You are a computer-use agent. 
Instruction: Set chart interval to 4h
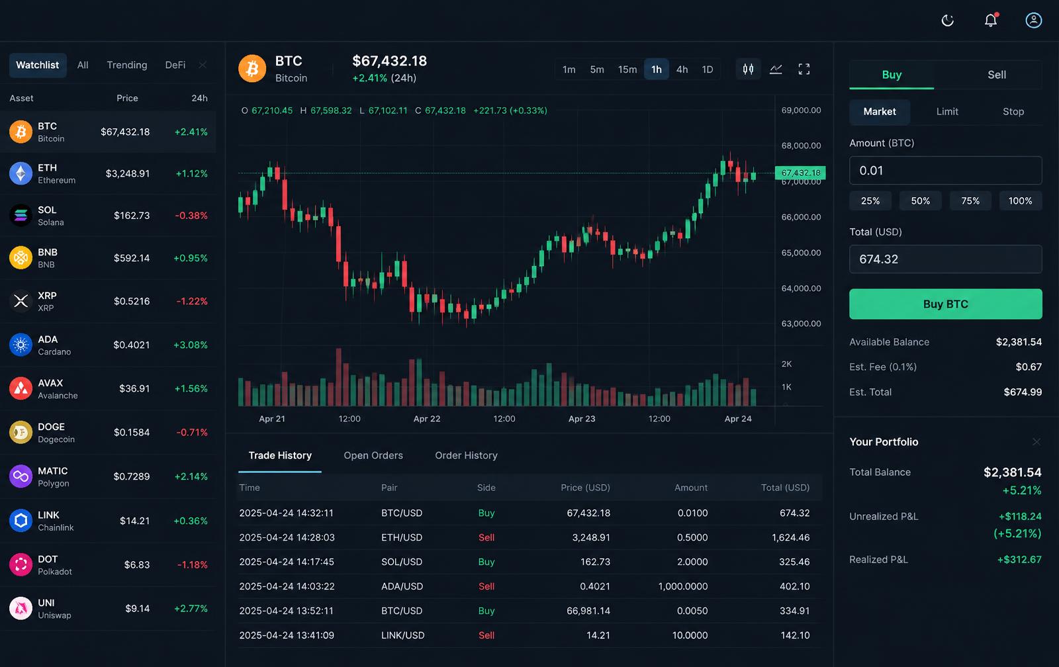(682, 69)
